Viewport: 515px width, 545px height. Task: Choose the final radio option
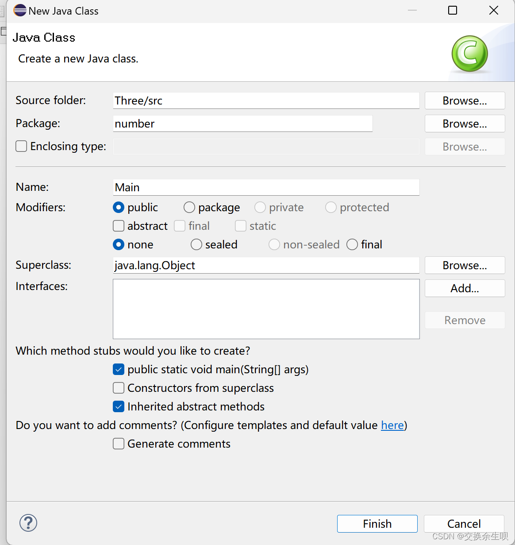[x=352, y=244]
